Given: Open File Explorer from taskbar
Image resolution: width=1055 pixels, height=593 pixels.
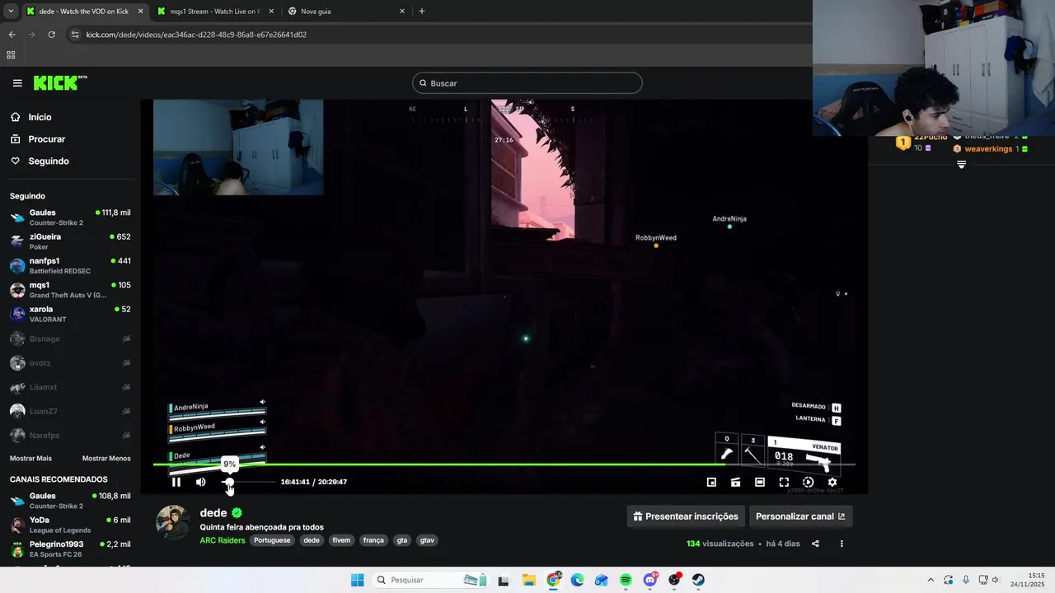Looking at the screenshot, I should [528, 580].
